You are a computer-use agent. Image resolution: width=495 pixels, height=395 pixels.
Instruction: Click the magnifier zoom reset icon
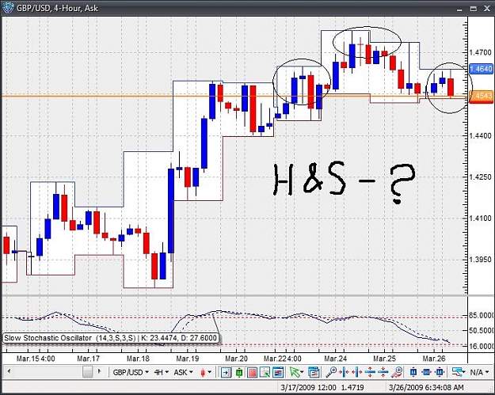(397, 372)
